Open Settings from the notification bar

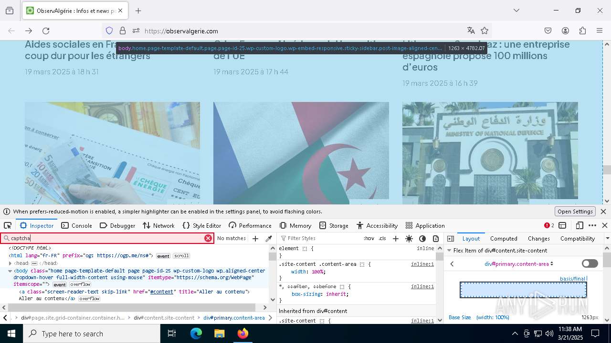(575, 212)
